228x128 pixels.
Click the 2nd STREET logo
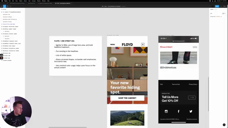click(166, 47)
